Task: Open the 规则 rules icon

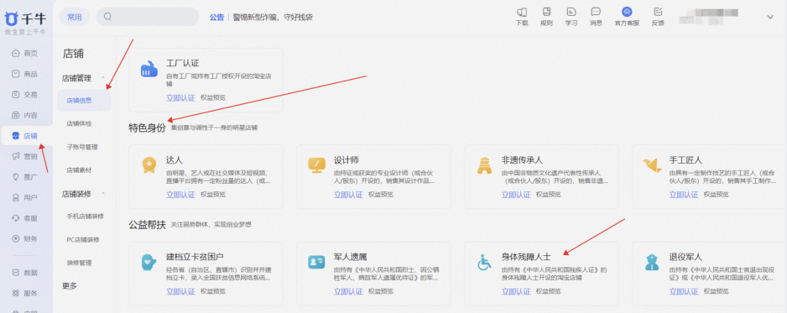Action: pyautogui.click(x=546, y=12)
